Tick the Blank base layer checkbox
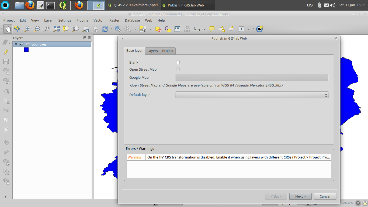 coord(178,62)
